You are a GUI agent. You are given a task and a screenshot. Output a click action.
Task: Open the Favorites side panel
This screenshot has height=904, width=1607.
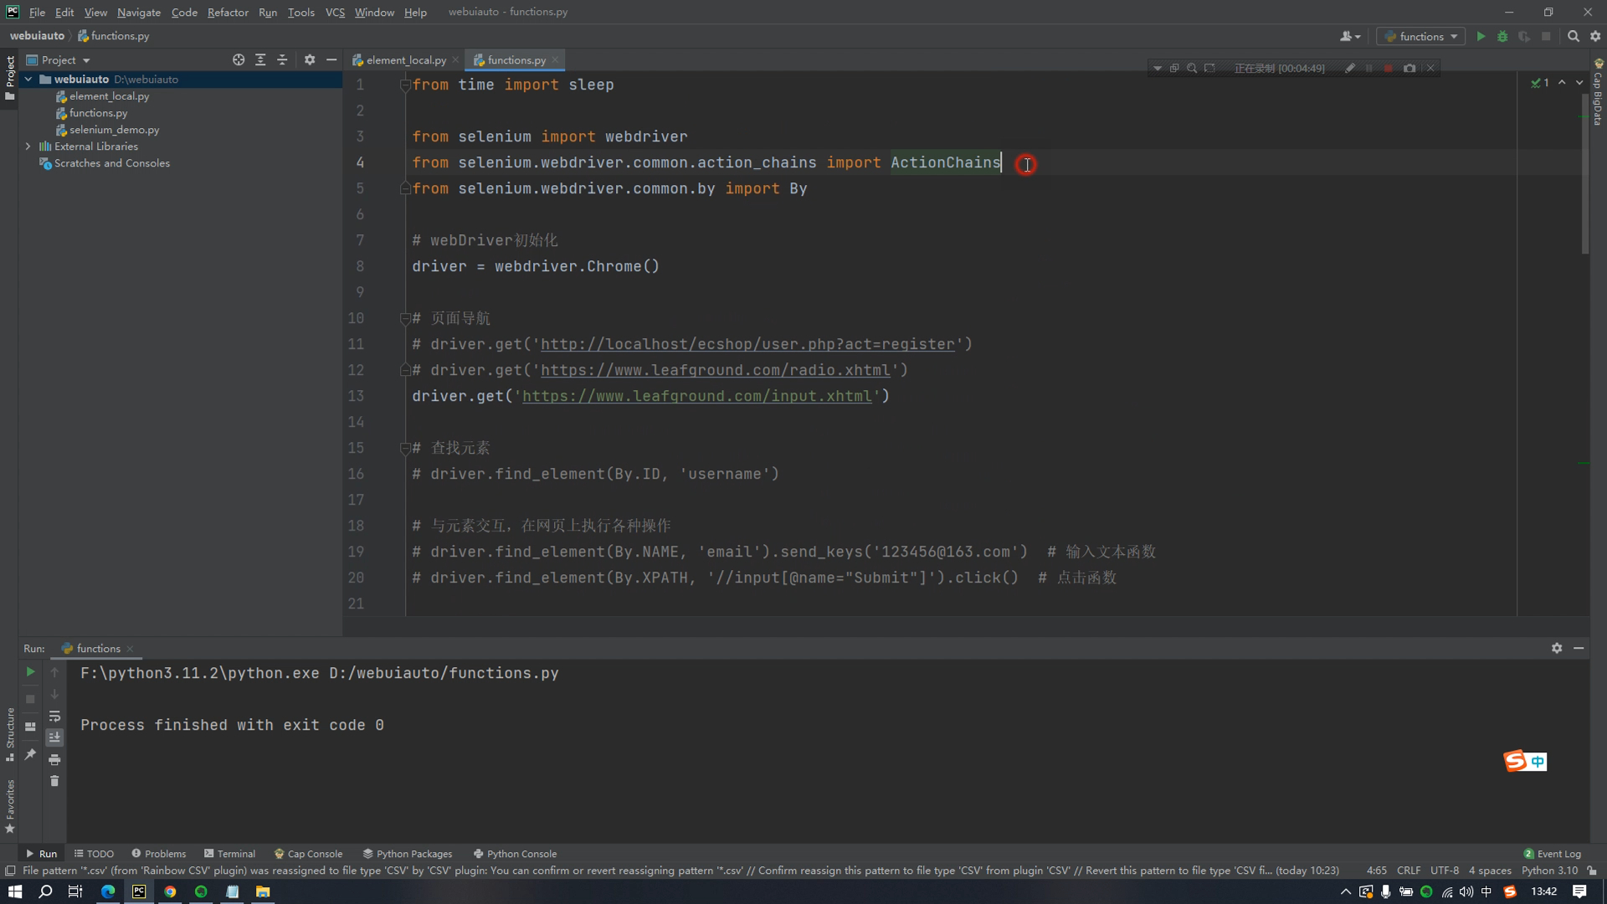[x=10, y=806]
